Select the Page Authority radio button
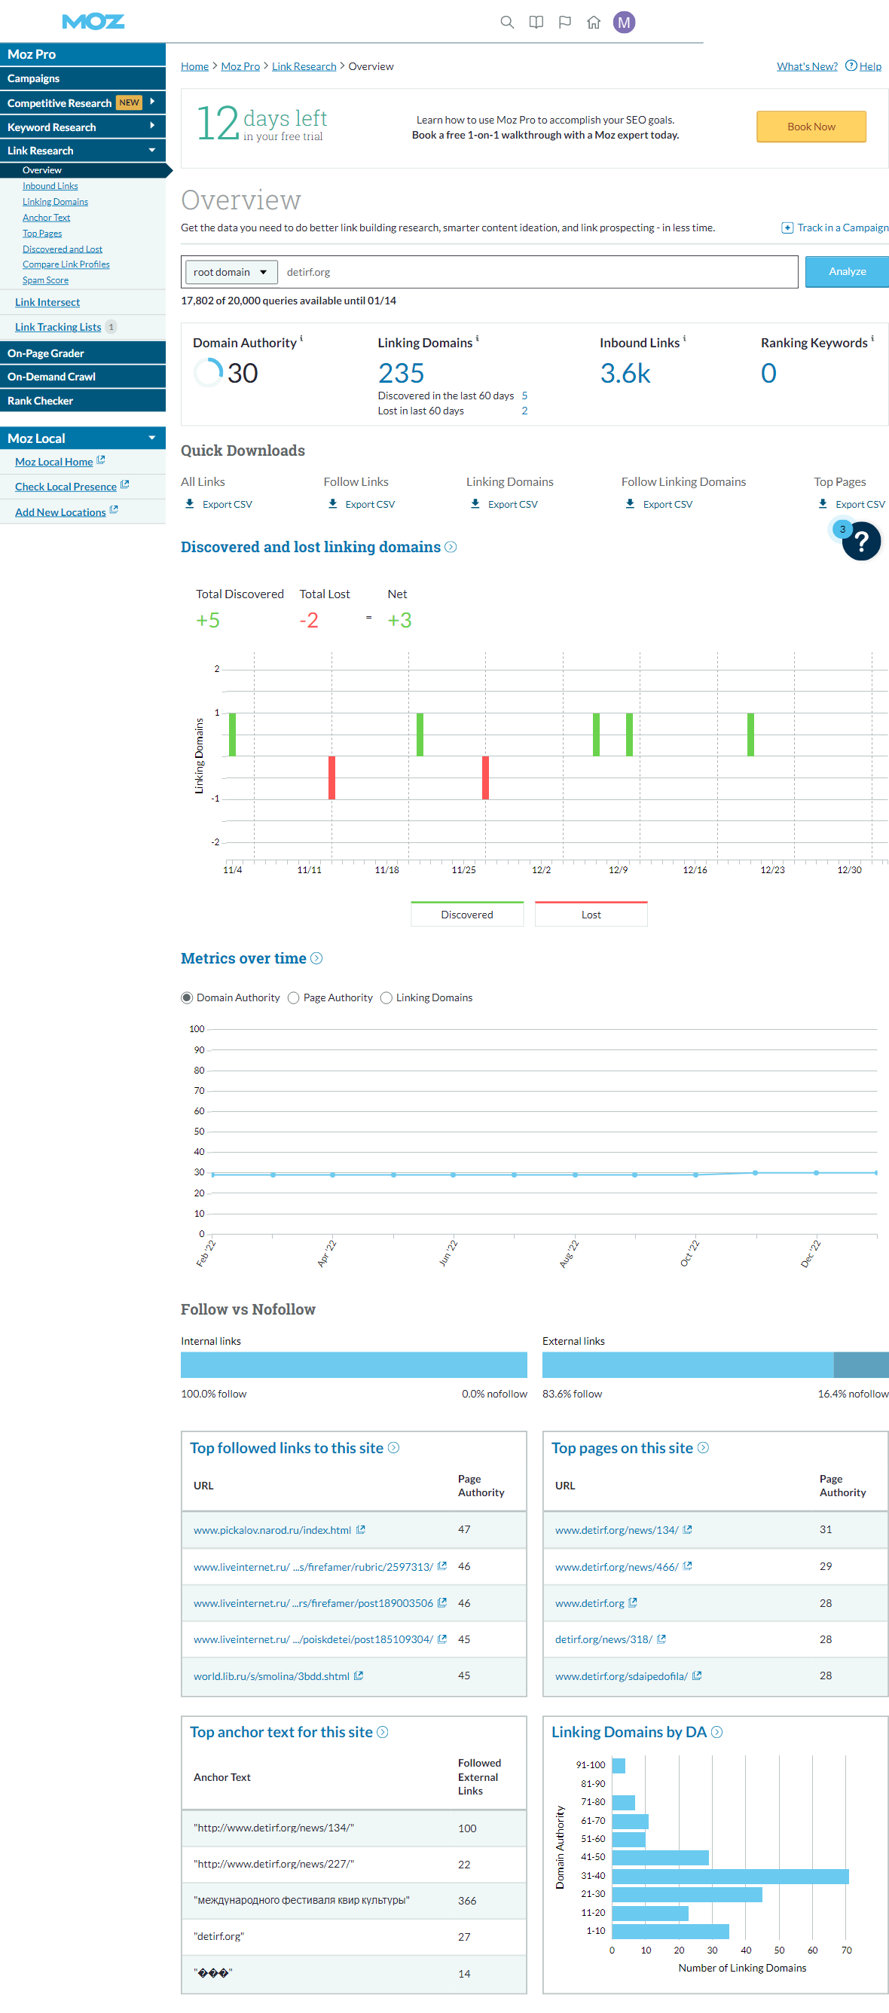The image size is (889, 2013). point(294,997)
